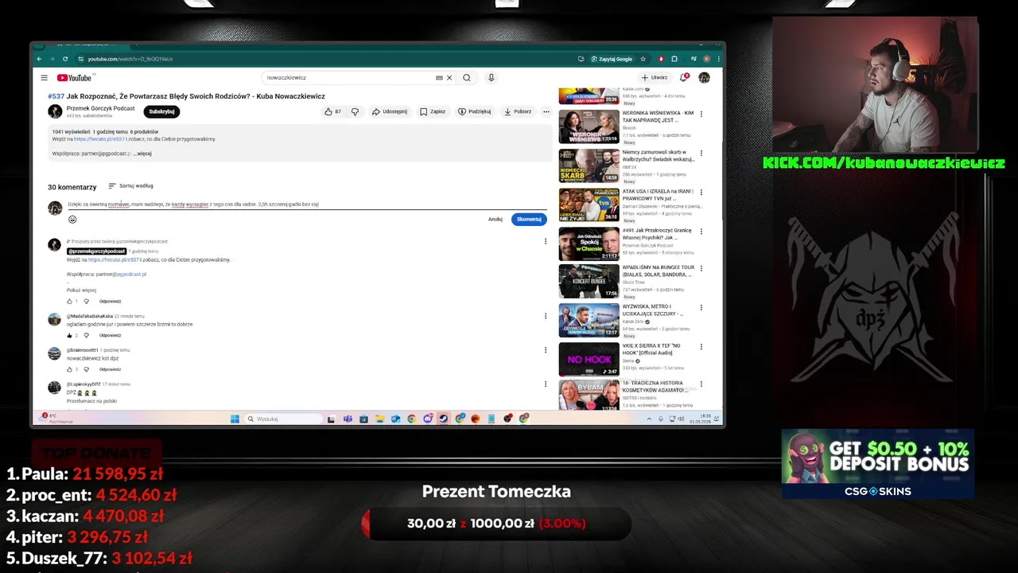Click Zapytaj Google in the address bar
The height and width of the screenshot is (573, 1018).
coord(612,59)
